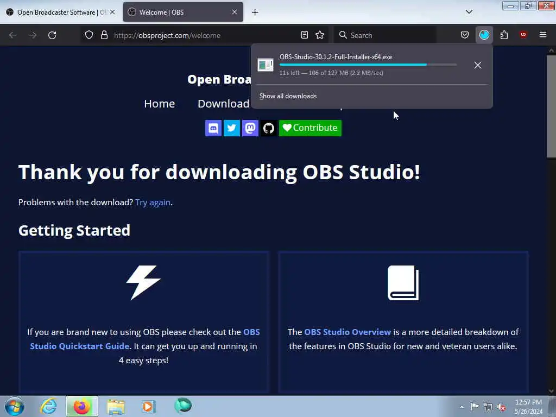This screenshot has width=556, height=417.
Task: Click the browser Forward arrow
Action: [33, 35]
